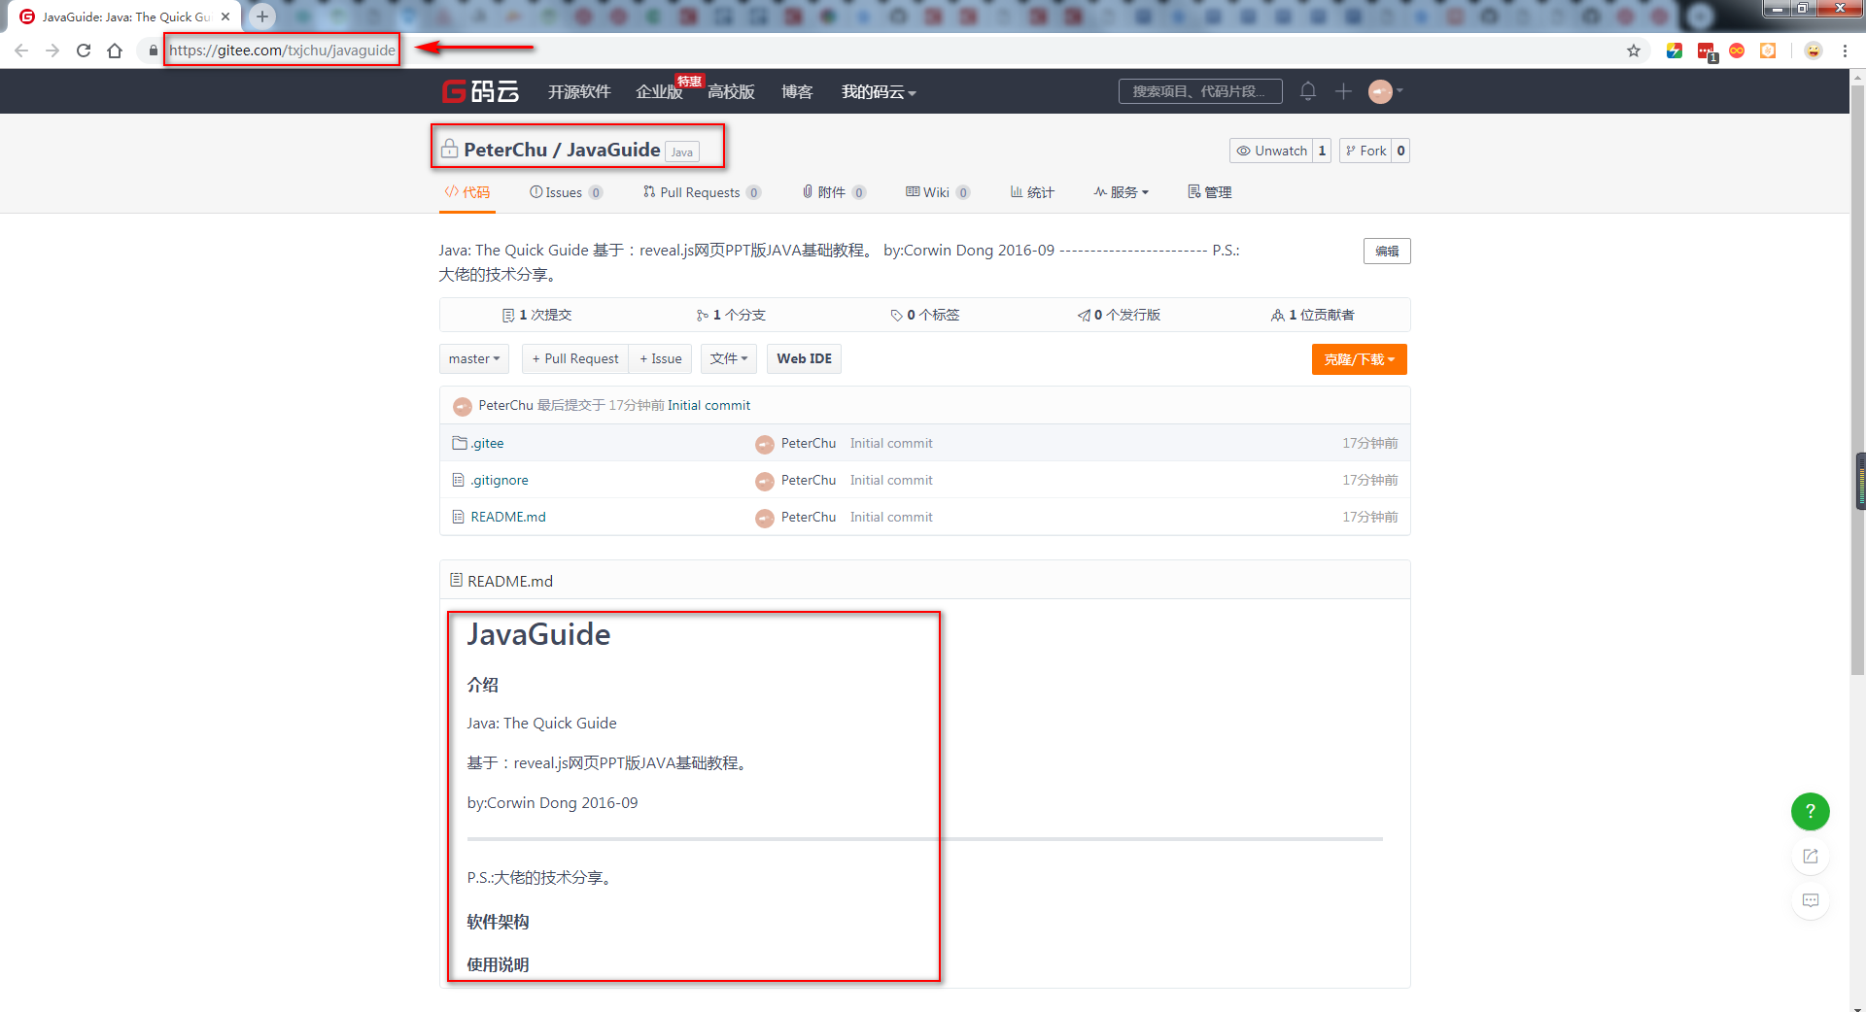
Task: Click the browser forward arrow
Action: (52, 51)
